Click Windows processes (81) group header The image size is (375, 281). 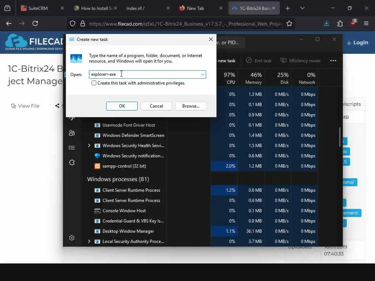118,179
